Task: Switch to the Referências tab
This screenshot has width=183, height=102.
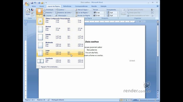Action: coord(67,6)
